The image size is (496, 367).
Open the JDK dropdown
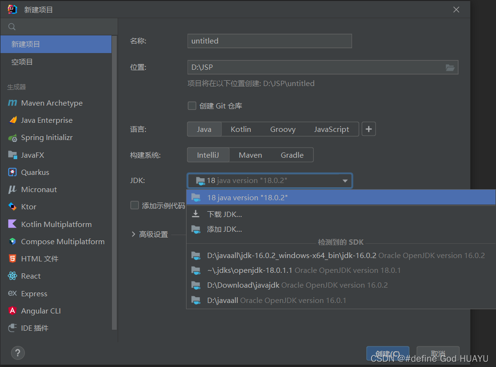pos(269,181)
